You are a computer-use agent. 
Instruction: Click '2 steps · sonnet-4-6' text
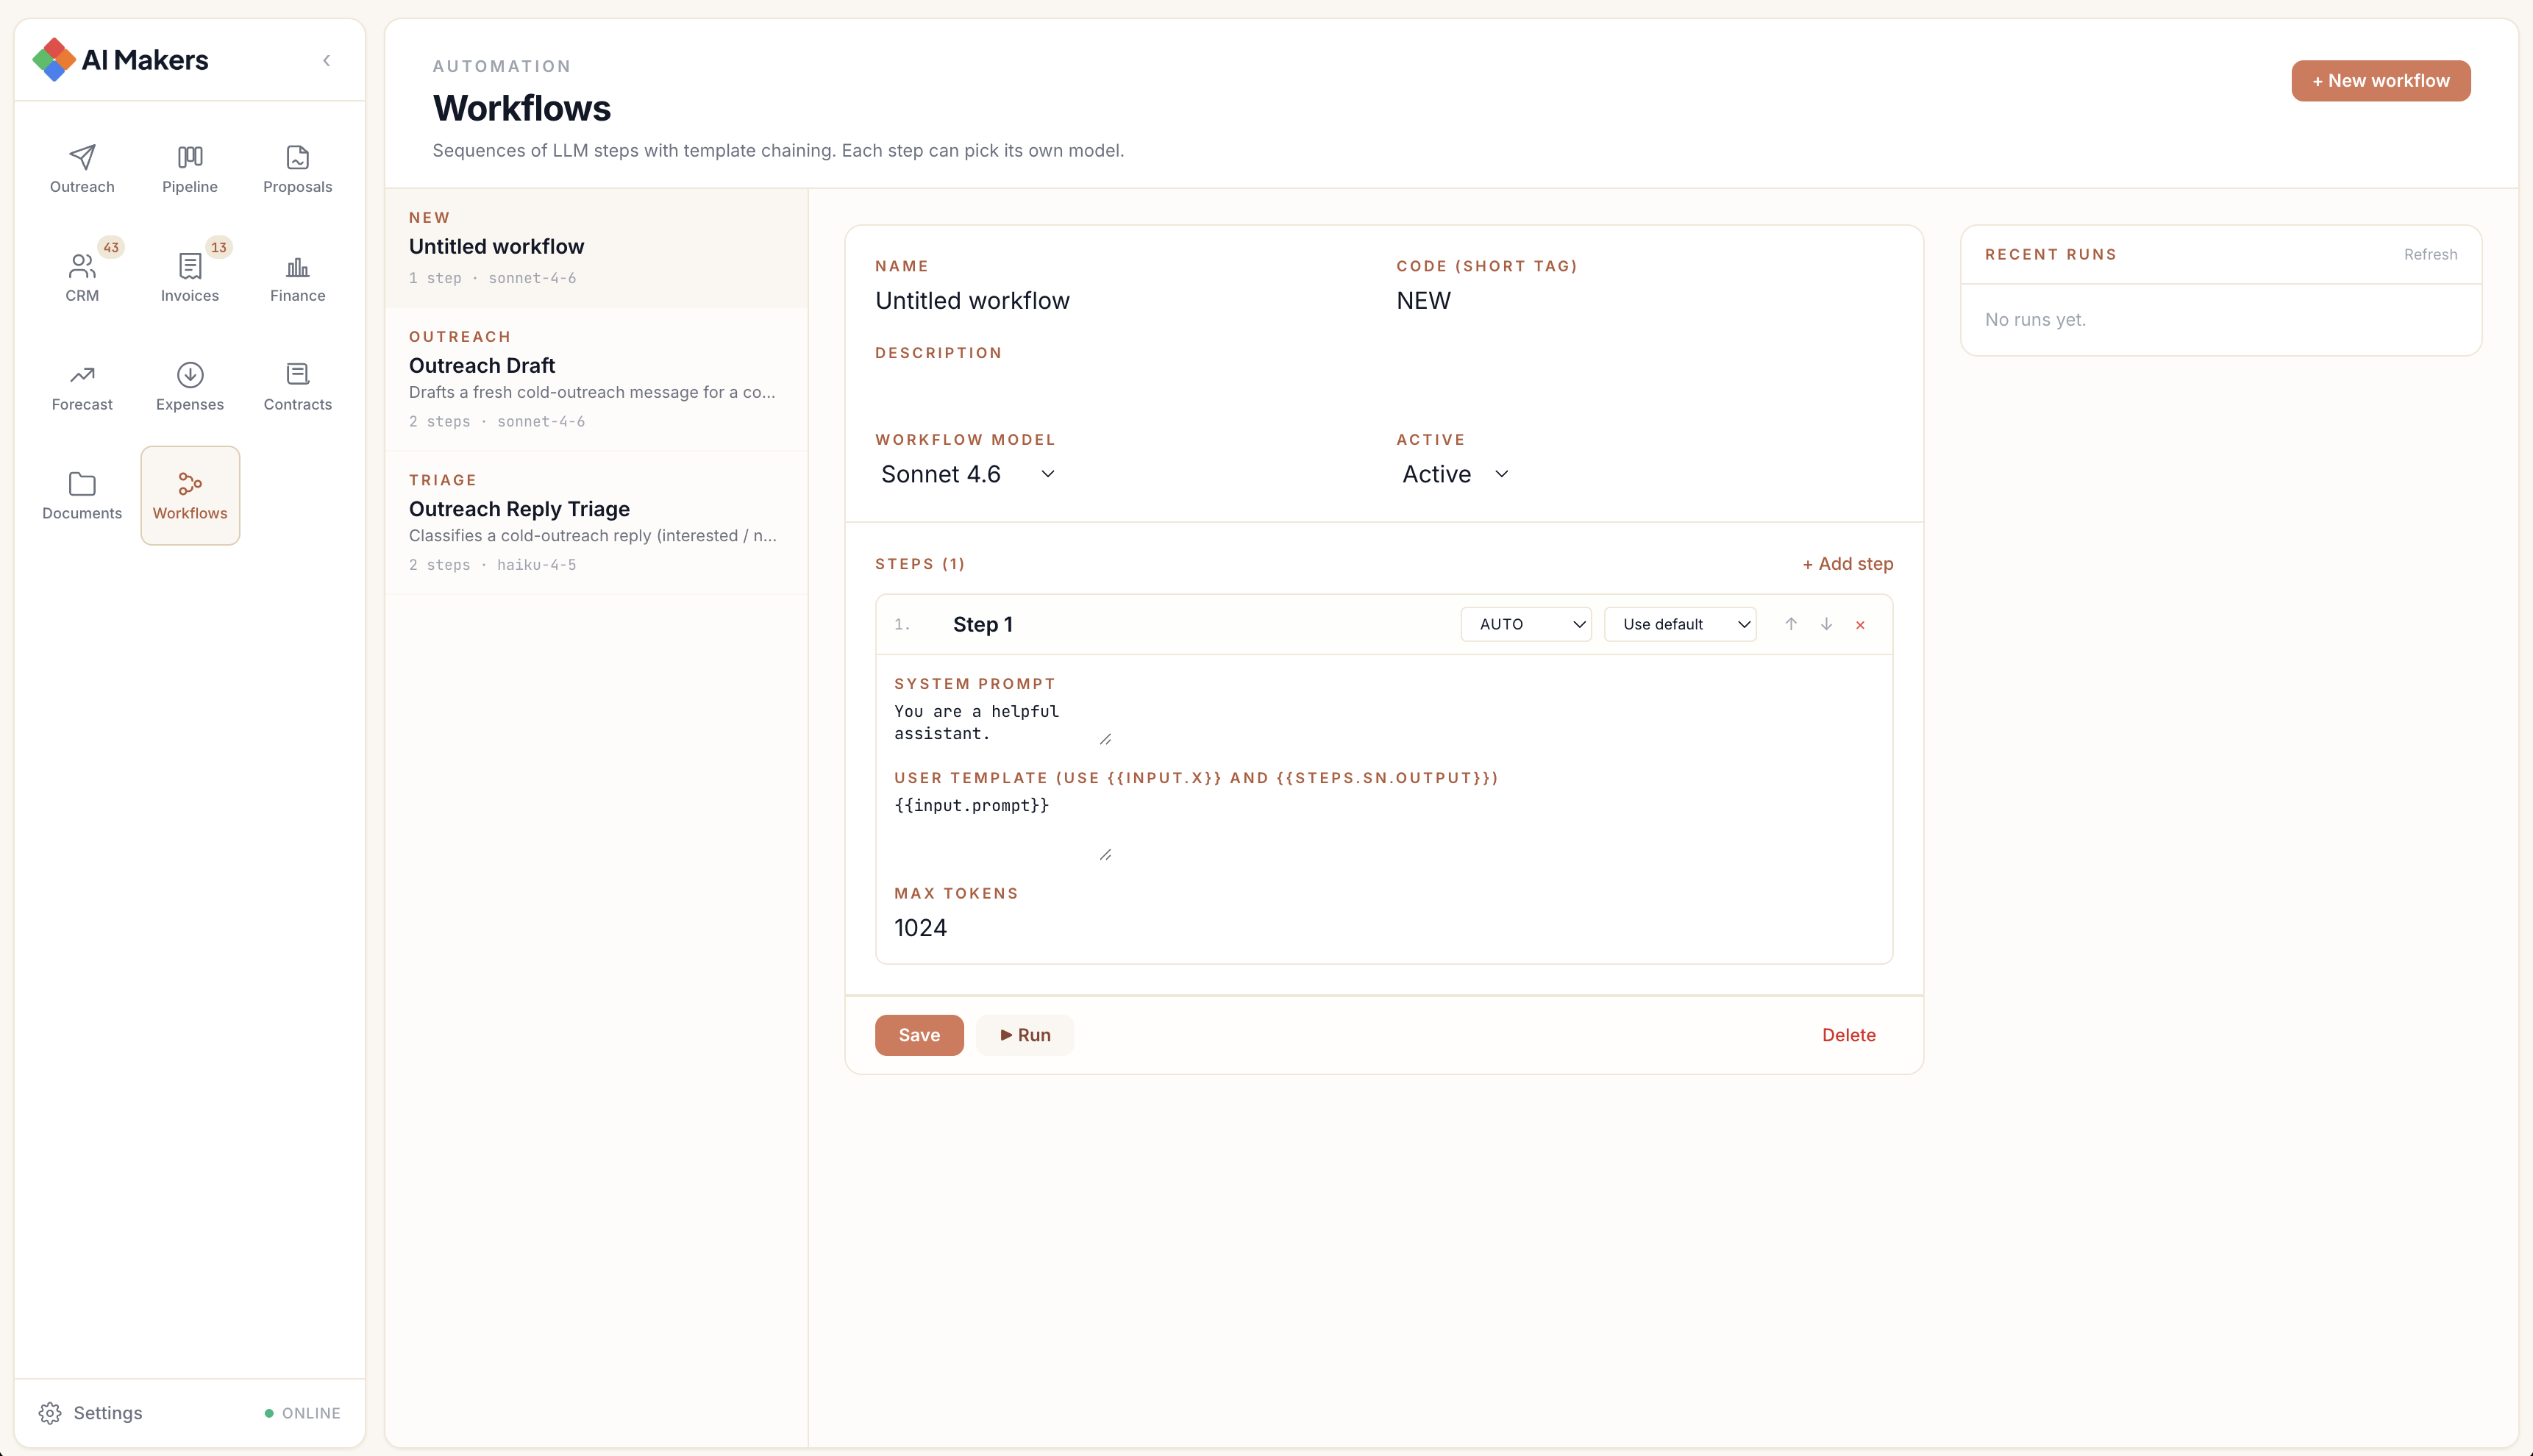[497, 422]
